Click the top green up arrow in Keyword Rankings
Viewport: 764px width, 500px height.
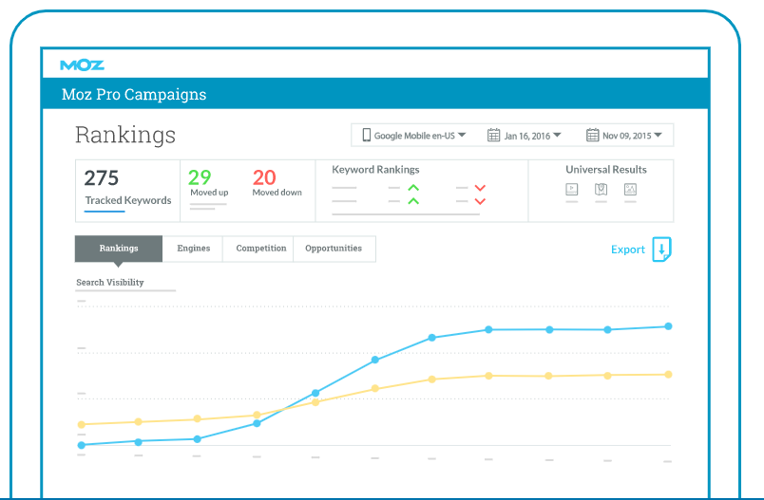click(x=413, y=188)
